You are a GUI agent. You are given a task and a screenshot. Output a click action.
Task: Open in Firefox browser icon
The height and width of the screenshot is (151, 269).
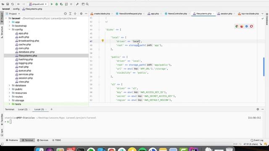pyautogui.click(x=242, y=26)
